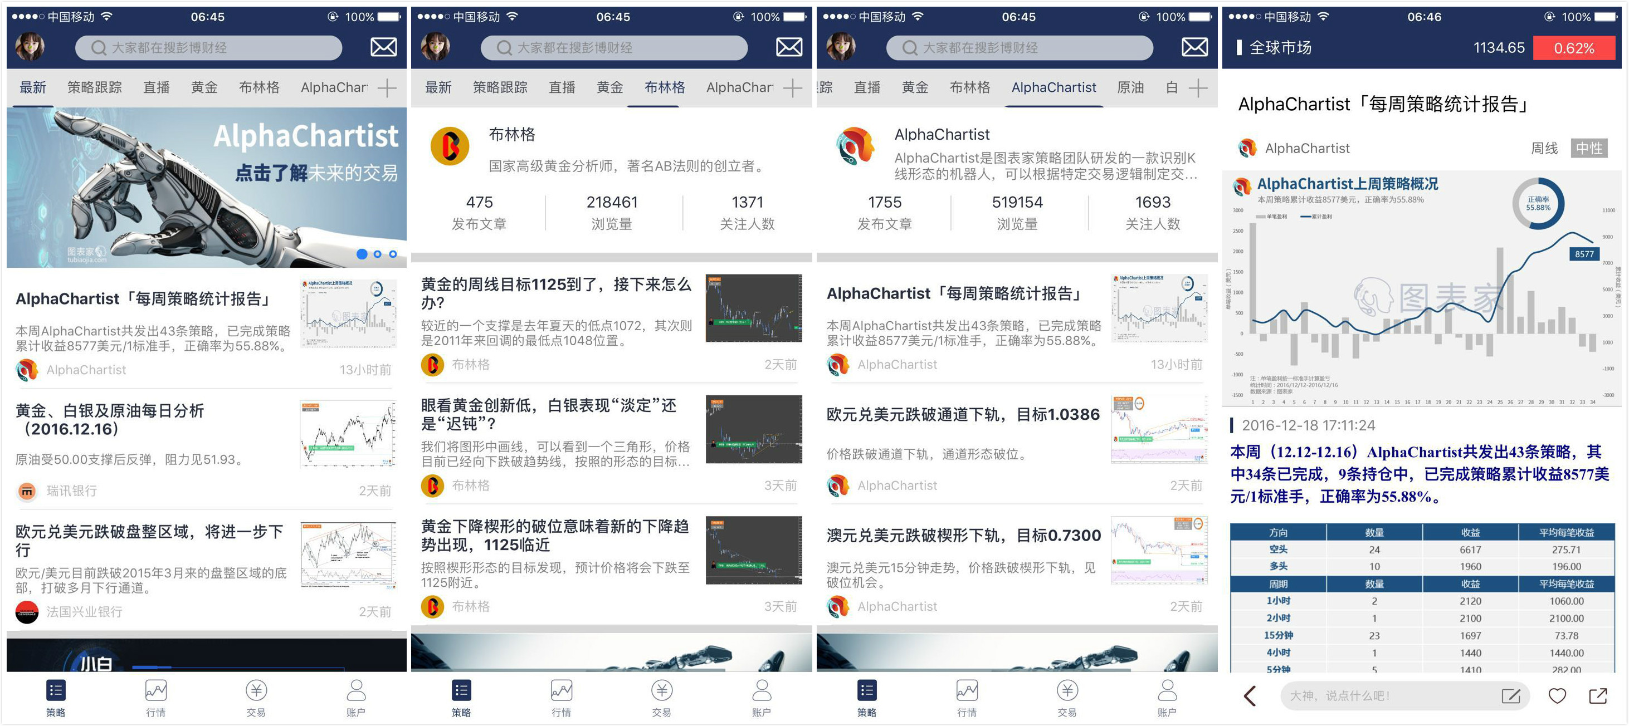Tap 上周策略概况 chart image

[x=1422, y=289]
